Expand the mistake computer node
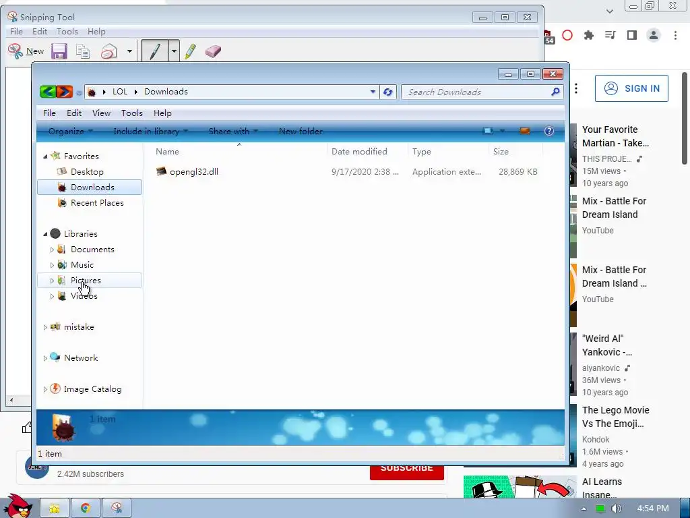Screen dimensions: 690x518 (45, 327)
